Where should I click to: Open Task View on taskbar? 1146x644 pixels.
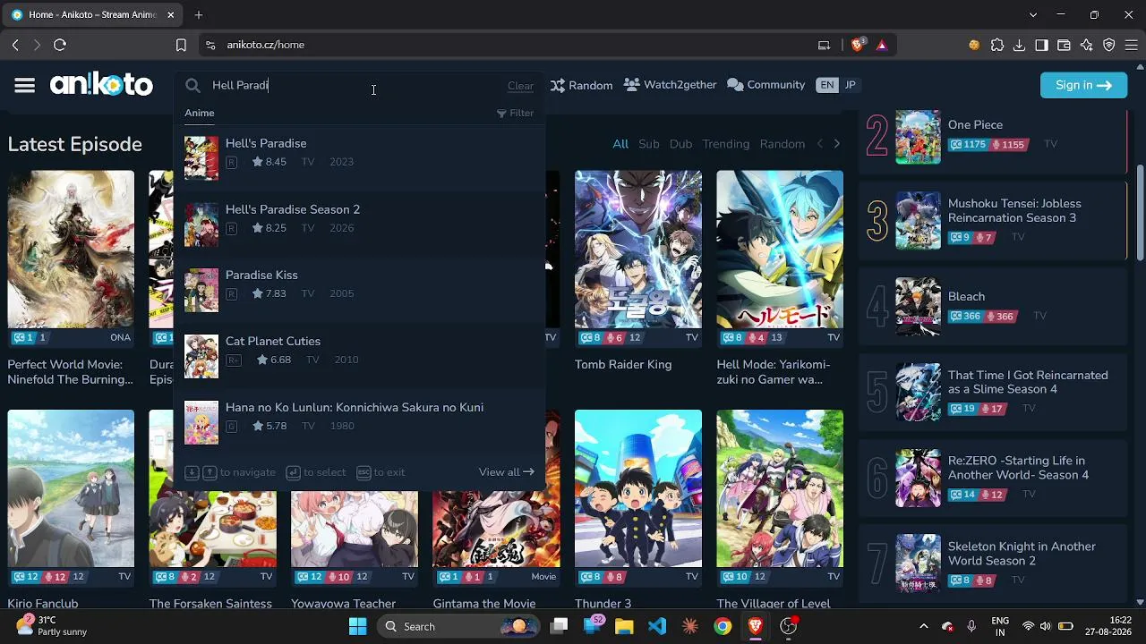pos(559,626)
